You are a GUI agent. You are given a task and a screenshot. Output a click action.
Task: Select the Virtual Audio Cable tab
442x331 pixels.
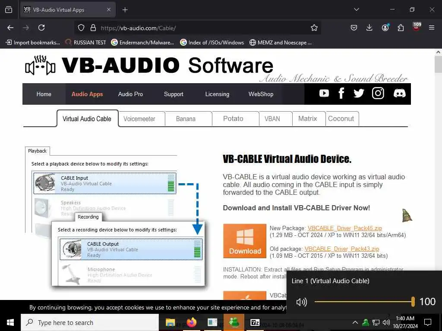87,119
